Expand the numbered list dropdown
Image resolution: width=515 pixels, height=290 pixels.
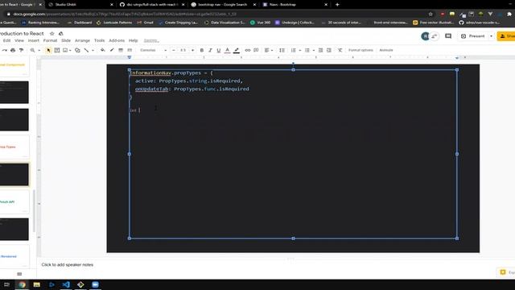(x=300, y=50)
